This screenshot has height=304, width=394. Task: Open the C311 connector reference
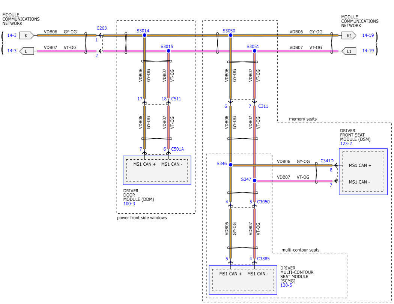coord(263,106)
